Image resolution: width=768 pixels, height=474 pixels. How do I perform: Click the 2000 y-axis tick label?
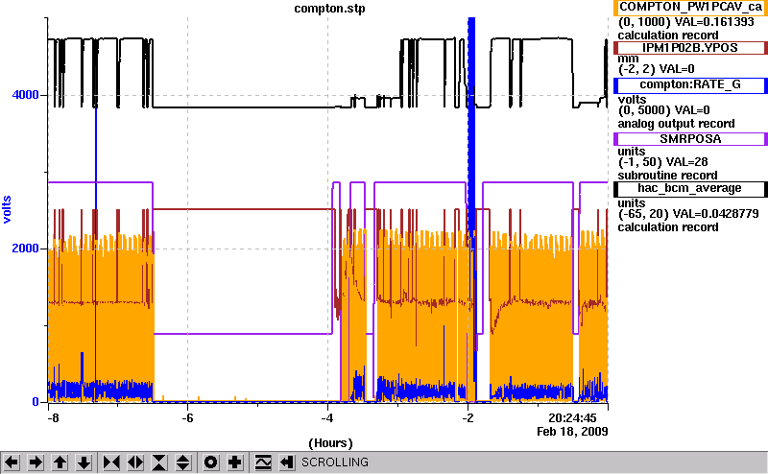(x=26, y=249)
